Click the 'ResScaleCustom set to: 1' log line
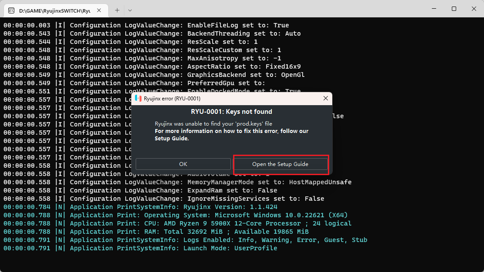The image size is (484, 272). (x=142, y=50)
